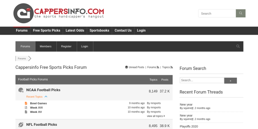This screenshot has height=129, width=258.
Task: Click the NCAA Football helmet icon
Action: click(21, 90)
